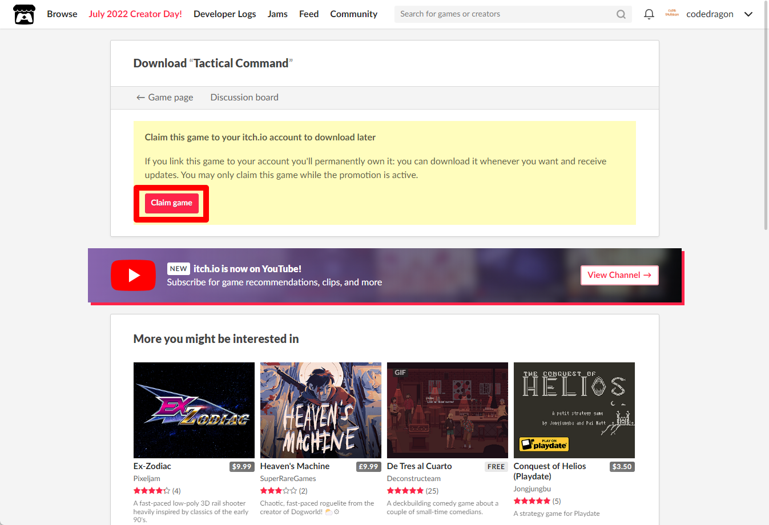The height and width of the screenshot is (525, 769).
Task: Click the £9.99 price tag
Action: 368,467
